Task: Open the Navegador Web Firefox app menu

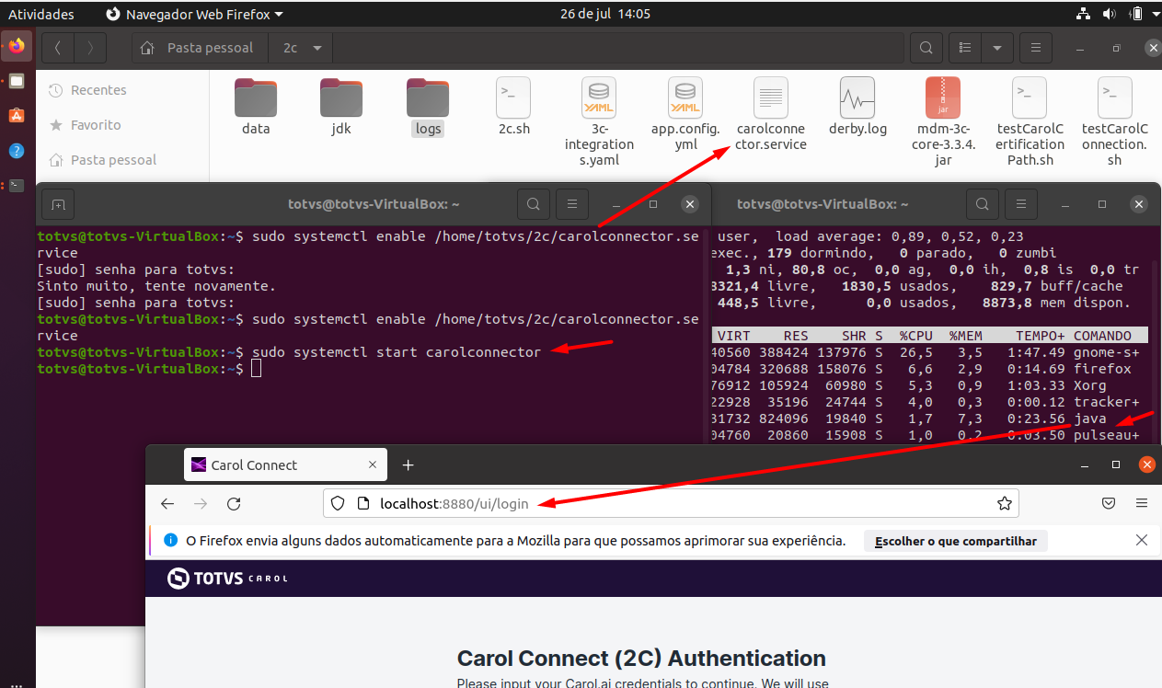Action: click(x=195, y=14)
